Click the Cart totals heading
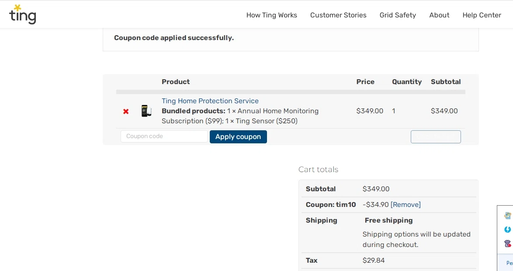This screenshot has width=513, height=271. coord(319,169)
